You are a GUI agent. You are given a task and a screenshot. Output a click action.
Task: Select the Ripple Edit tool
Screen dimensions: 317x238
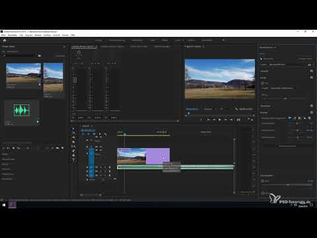(x=73, y=138)
